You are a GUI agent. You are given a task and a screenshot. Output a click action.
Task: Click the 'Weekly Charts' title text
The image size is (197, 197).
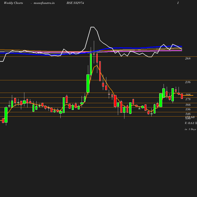coord(13,3)
